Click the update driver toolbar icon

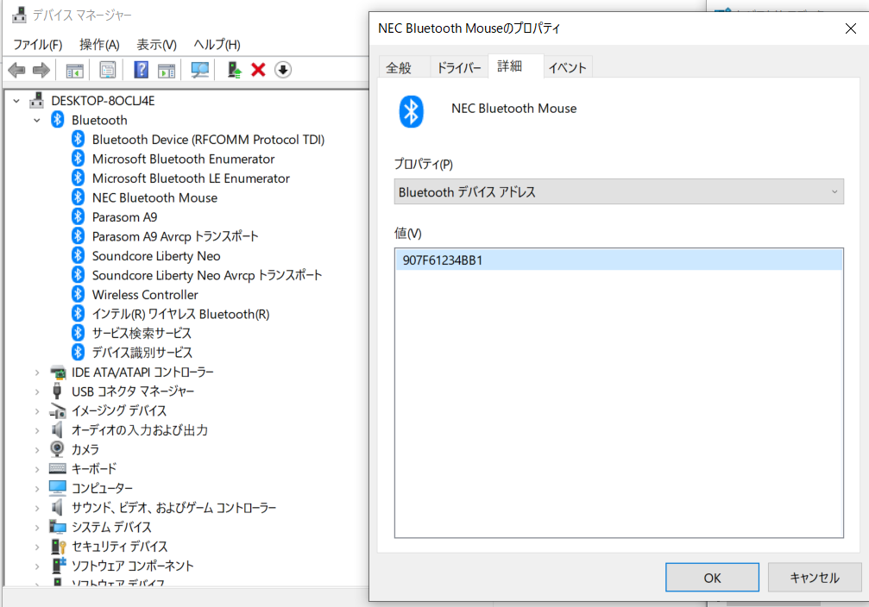pos(235,70)
